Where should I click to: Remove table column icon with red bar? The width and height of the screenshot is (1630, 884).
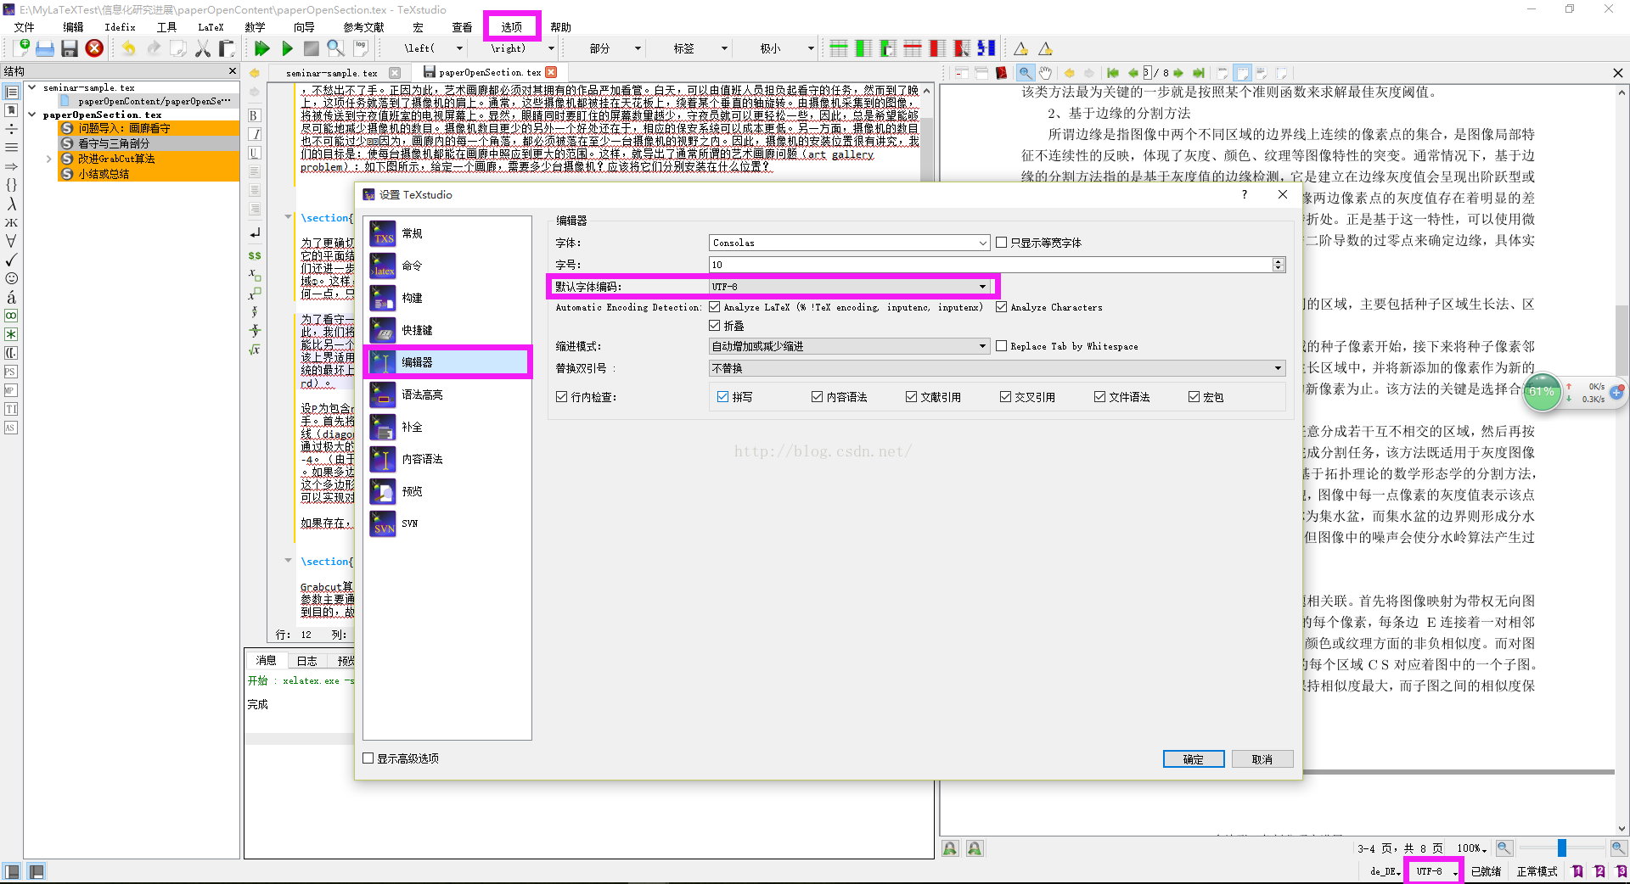937,48
